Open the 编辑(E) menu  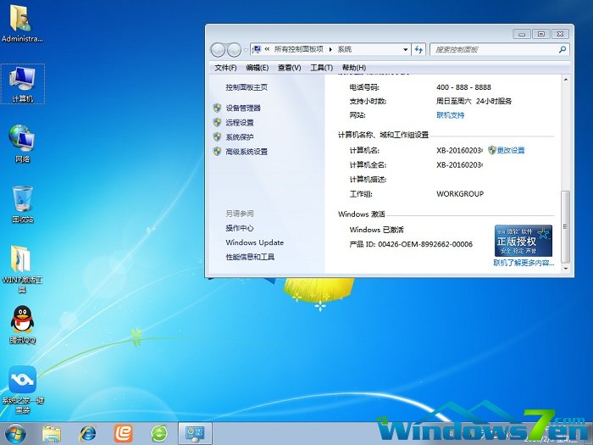[x=258, y=68]
